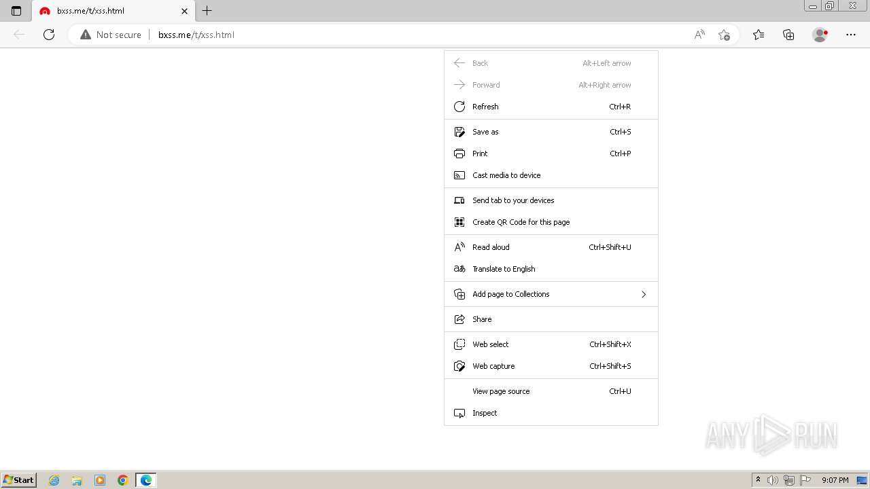Open Settings and more ellipsis menu
The height and width of the screenshot is (489, 870).
(x=851, y=35)
